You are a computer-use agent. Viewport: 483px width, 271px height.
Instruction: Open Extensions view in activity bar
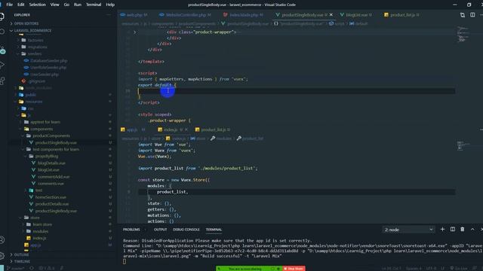(2, 81)
